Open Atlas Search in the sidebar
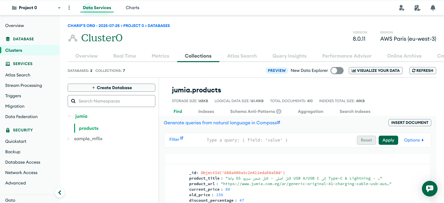 coord(18,75)
